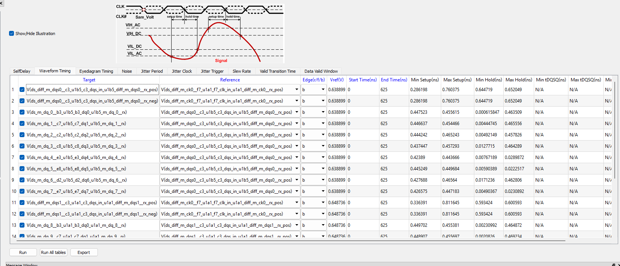Click the Run button
The width and height of the screenshot is (620, 266).
click(x=23, y=252)
